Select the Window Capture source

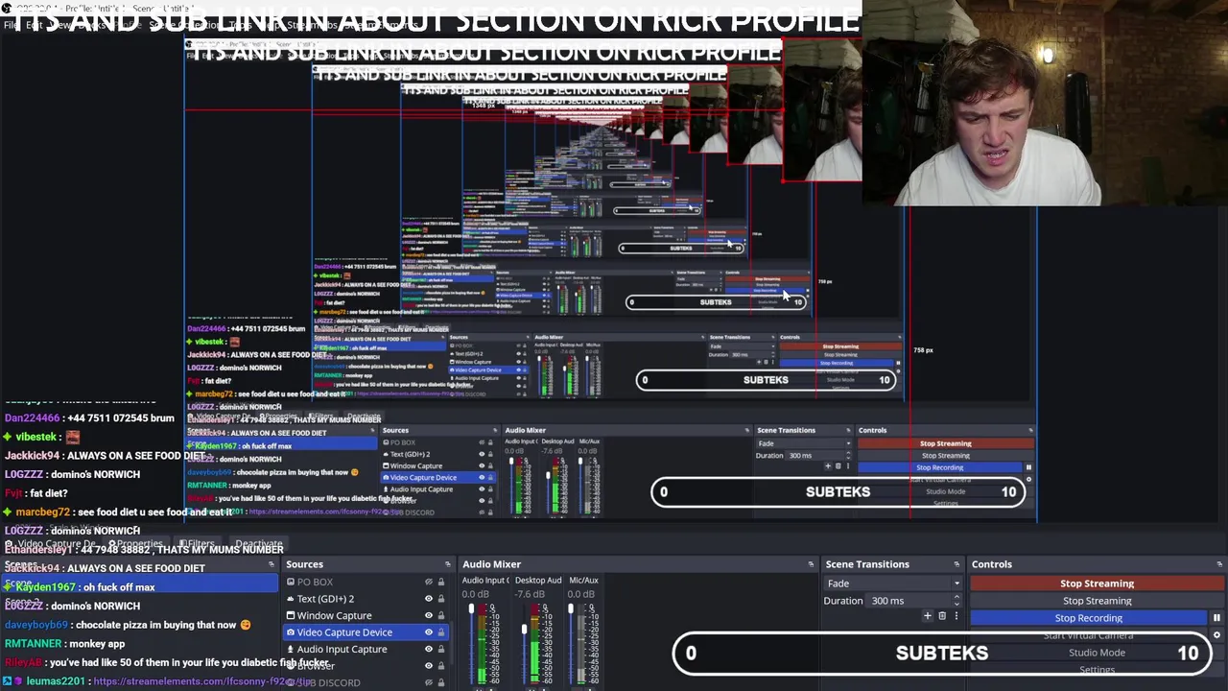click(x=366, y=615)
